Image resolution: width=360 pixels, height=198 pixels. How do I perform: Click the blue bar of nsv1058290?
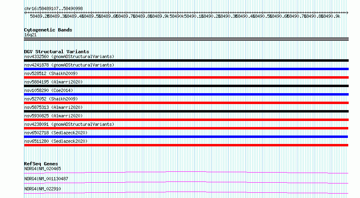click(186, 94)
